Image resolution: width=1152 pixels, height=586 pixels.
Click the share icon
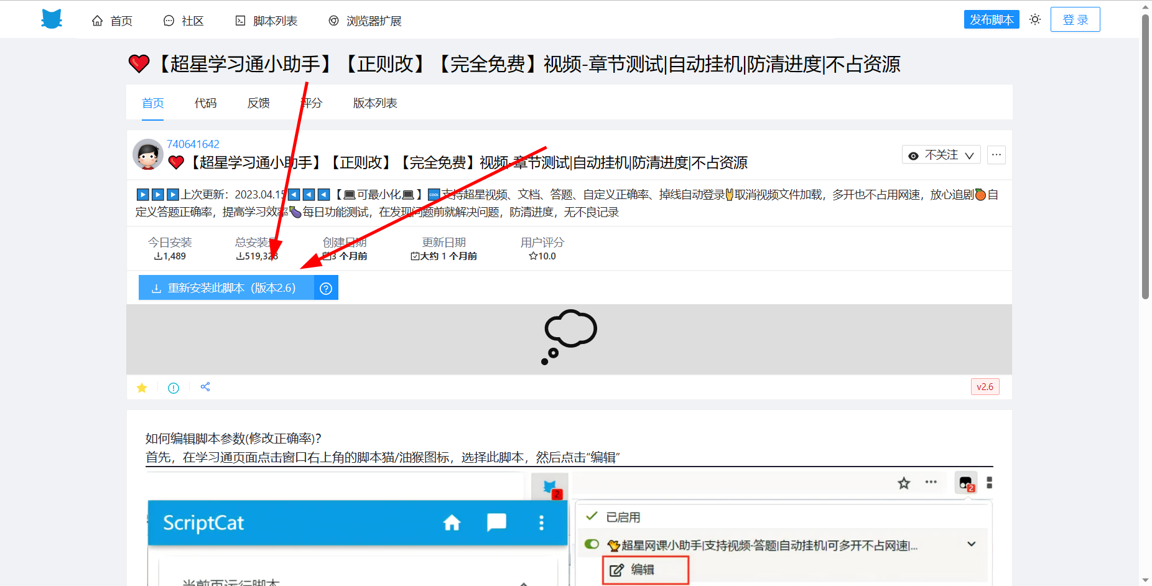pyautogui.click(x=205, y=387)
